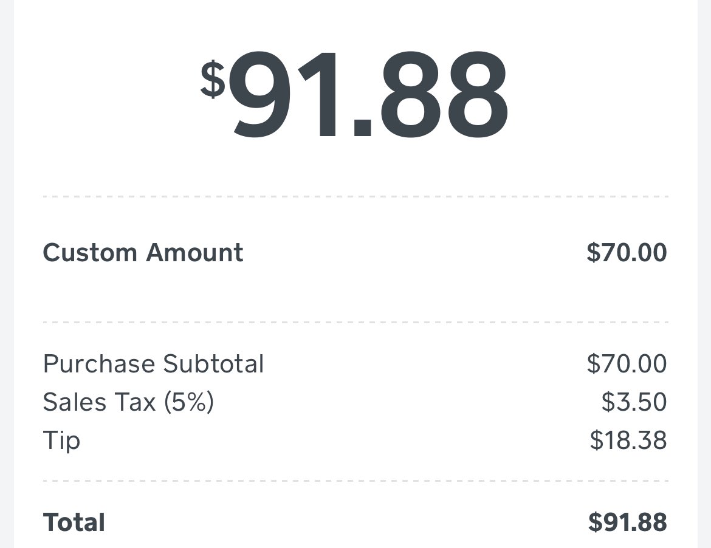Click the $18.38 tip amount
711x548 pixels.
[x=628, y=440]
